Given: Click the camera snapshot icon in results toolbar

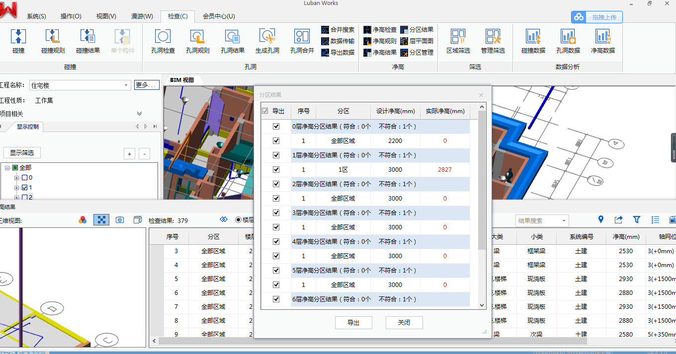Looking at the screenshot, I should pos(120,220).
